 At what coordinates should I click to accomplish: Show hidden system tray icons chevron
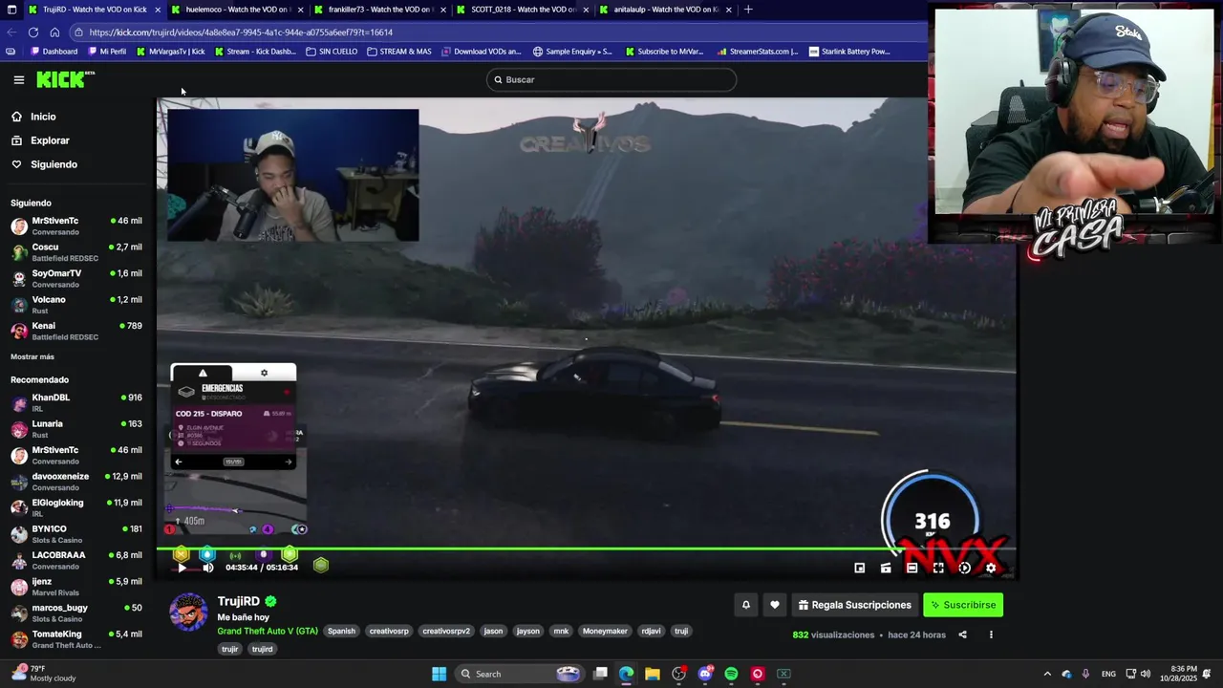(x=1047, y=674)
